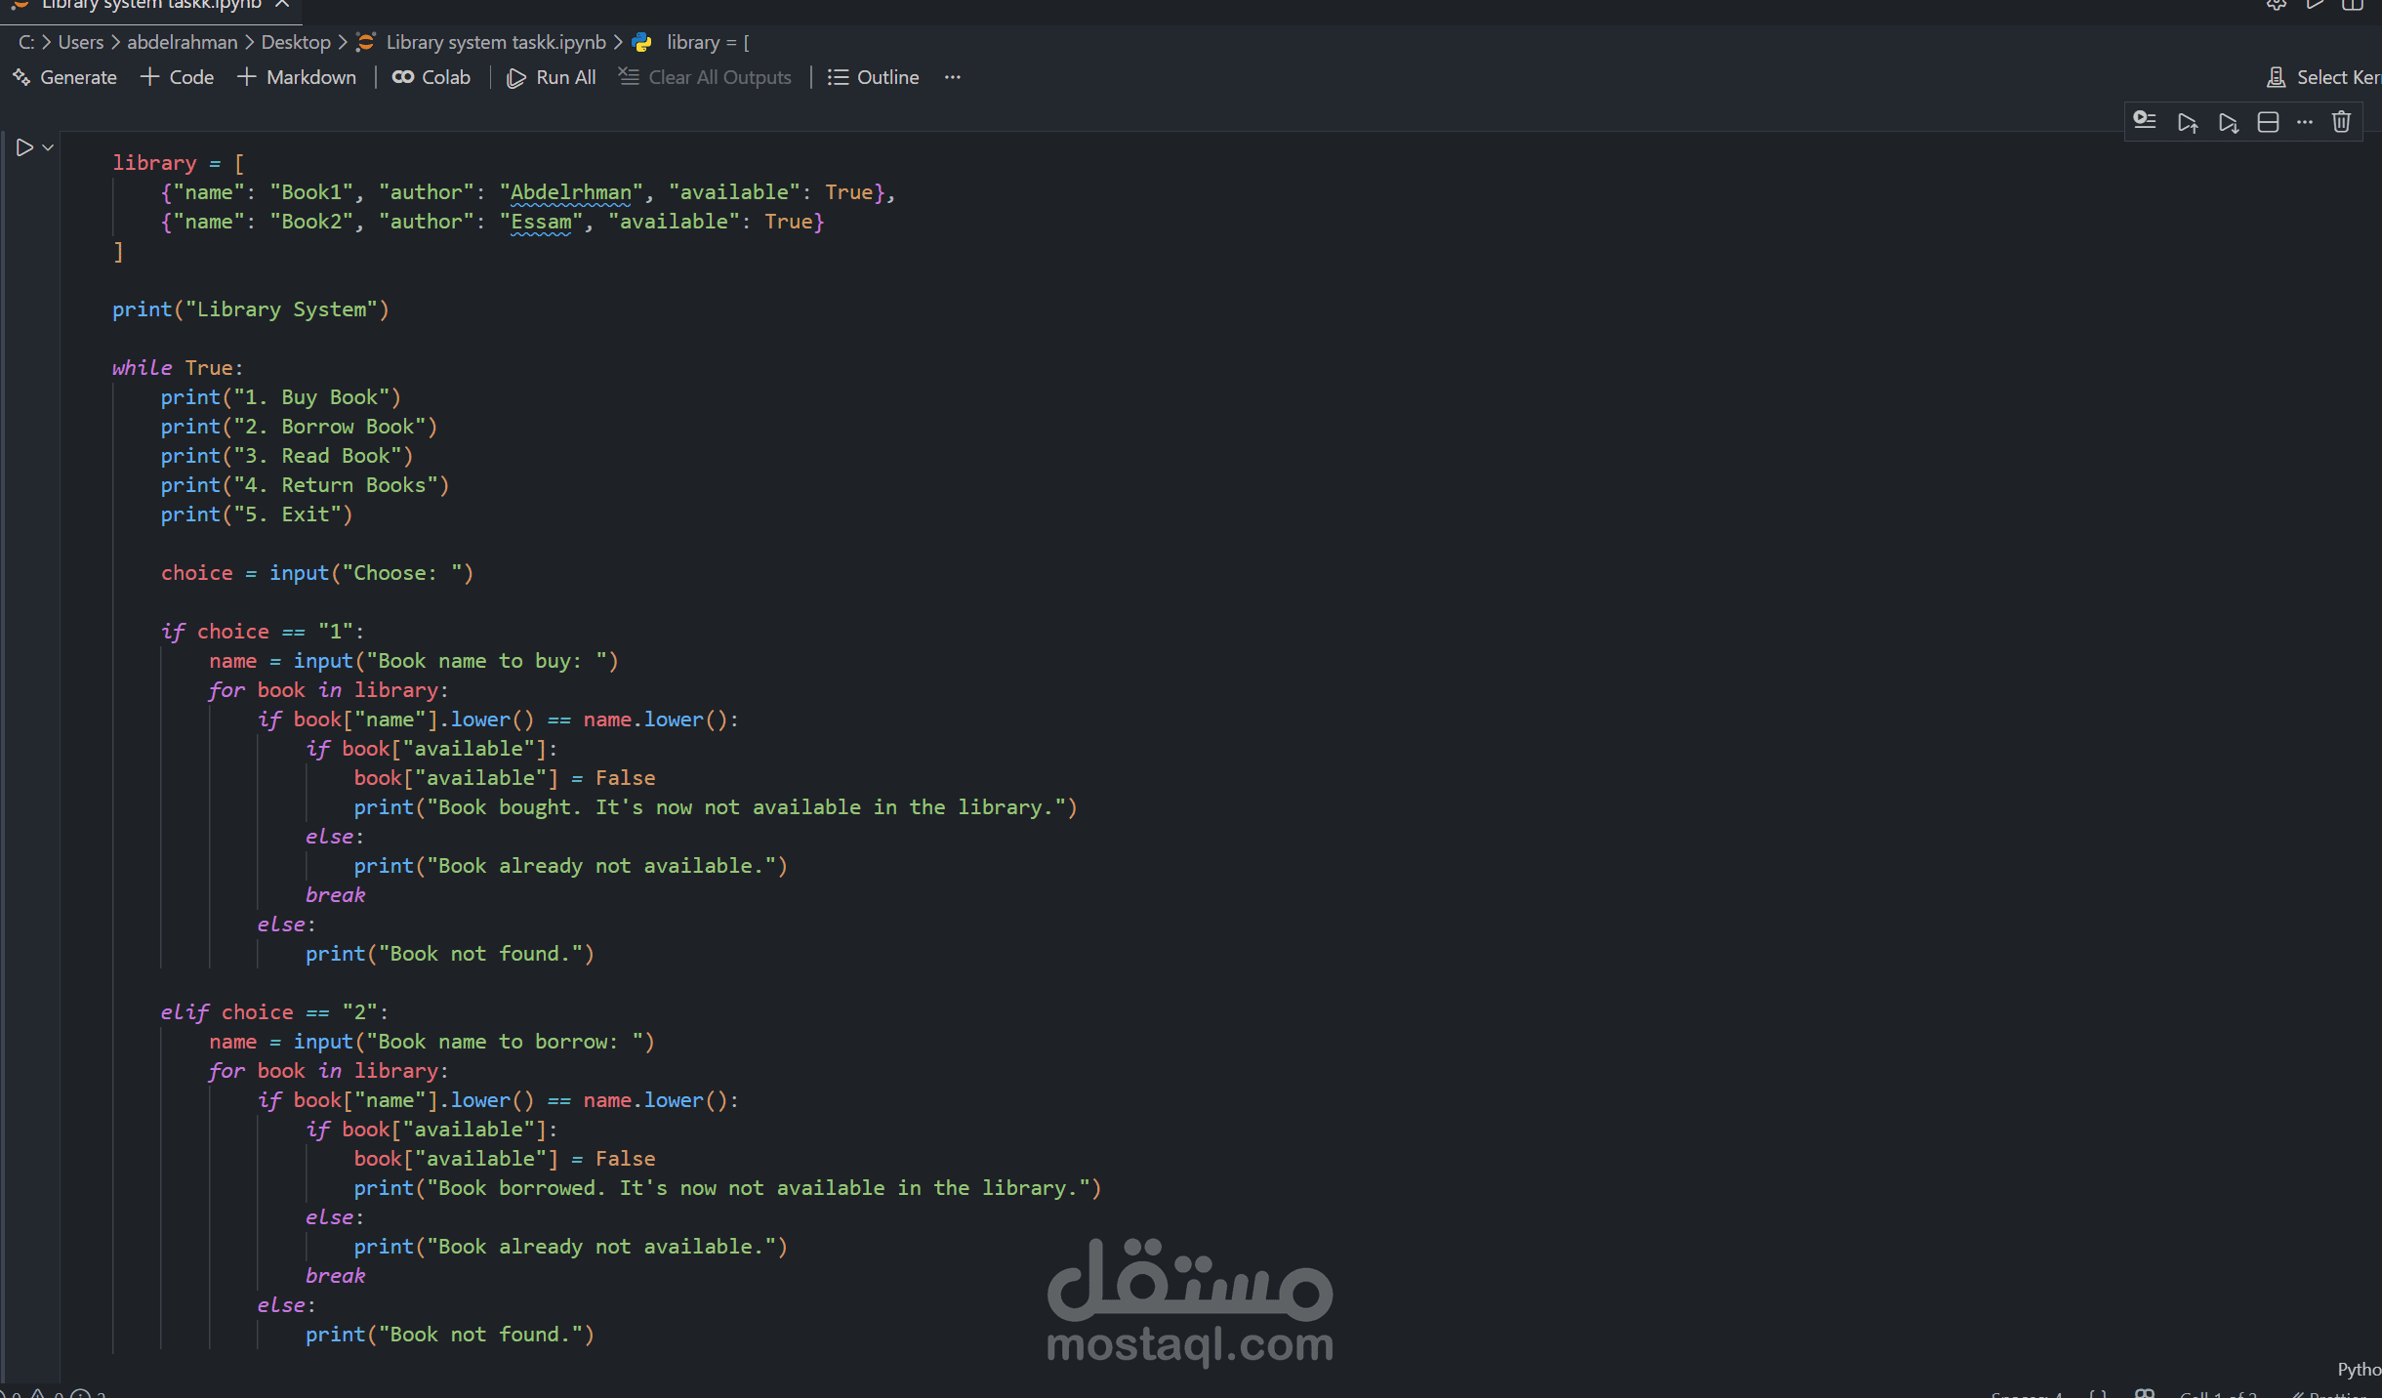Click the print("4. Return Books") line

tap(306, 485)
